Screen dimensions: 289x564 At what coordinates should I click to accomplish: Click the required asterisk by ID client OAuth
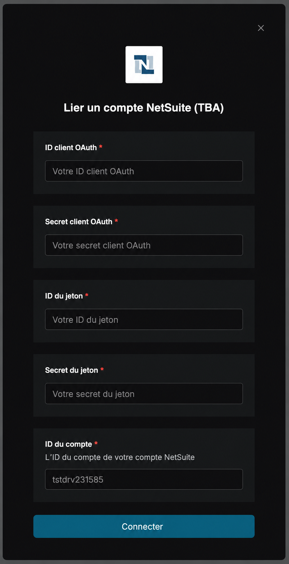point(101,147)
